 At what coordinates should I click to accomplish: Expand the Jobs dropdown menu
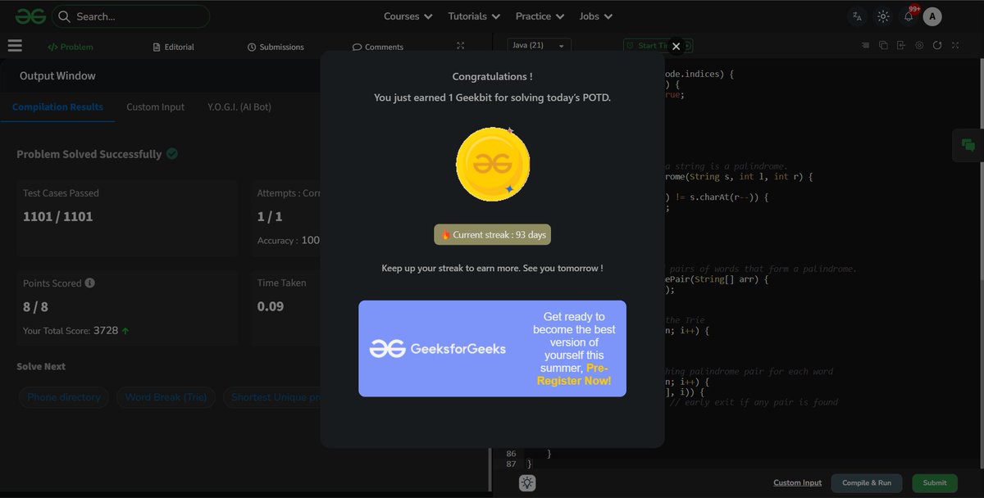595,16
